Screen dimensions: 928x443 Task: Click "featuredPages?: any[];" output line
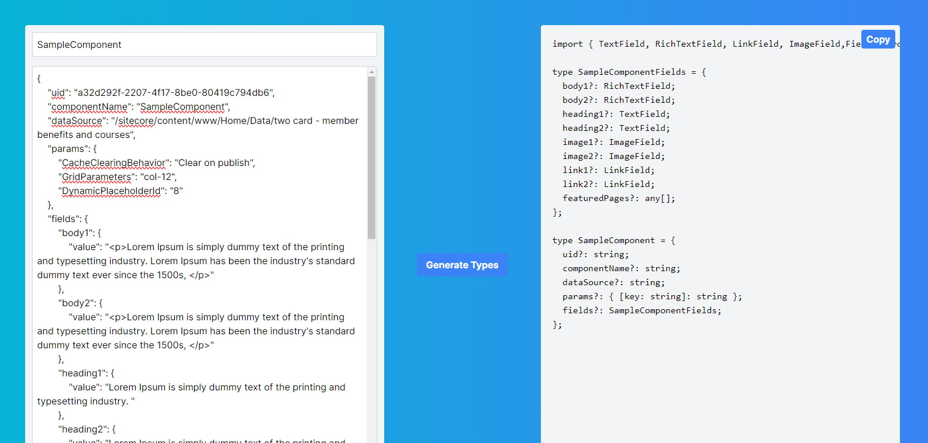[x=619, y=198]
